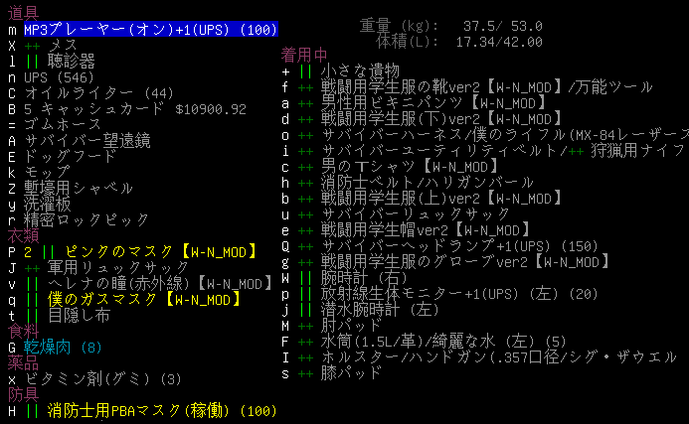Click the 着用中 worn items header
Viewport: 689px width, 424px height.
[x=305, y=55]
